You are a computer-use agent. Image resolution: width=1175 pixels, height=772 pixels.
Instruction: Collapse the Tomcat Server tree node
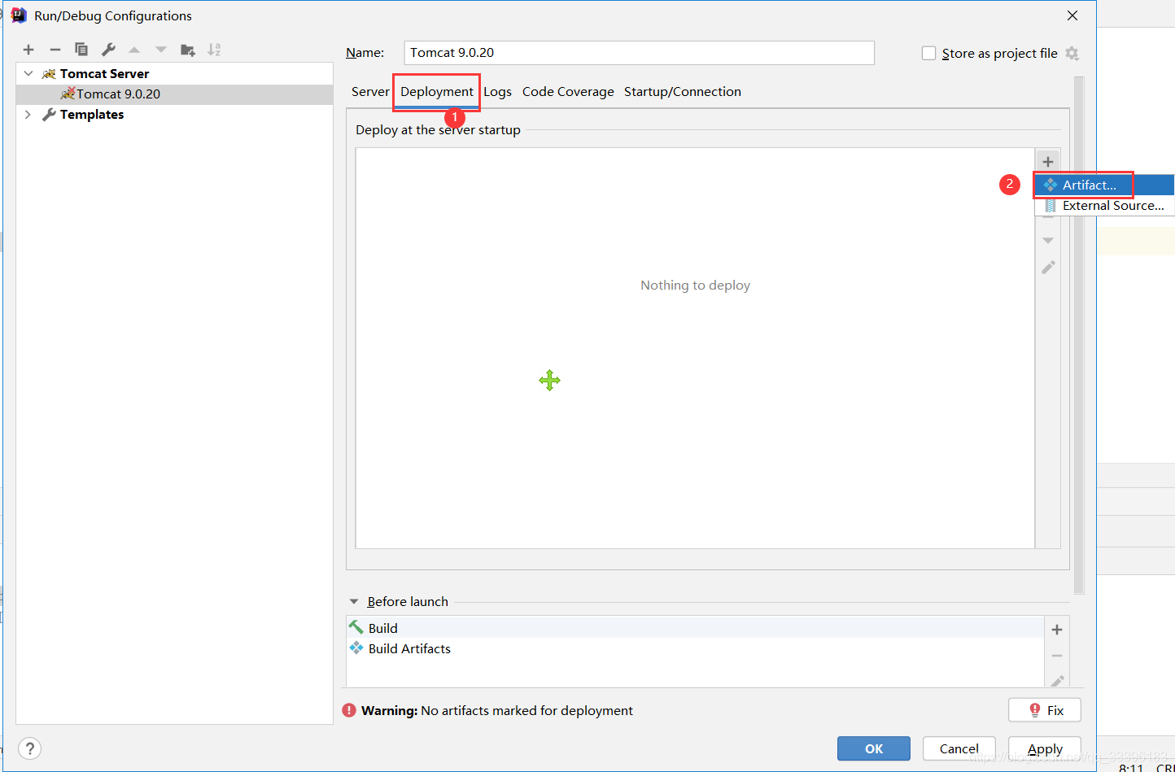click(28, 73)
